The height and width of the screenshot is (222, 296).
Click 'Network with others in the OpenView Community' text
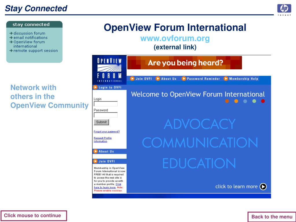coord(49,97)
